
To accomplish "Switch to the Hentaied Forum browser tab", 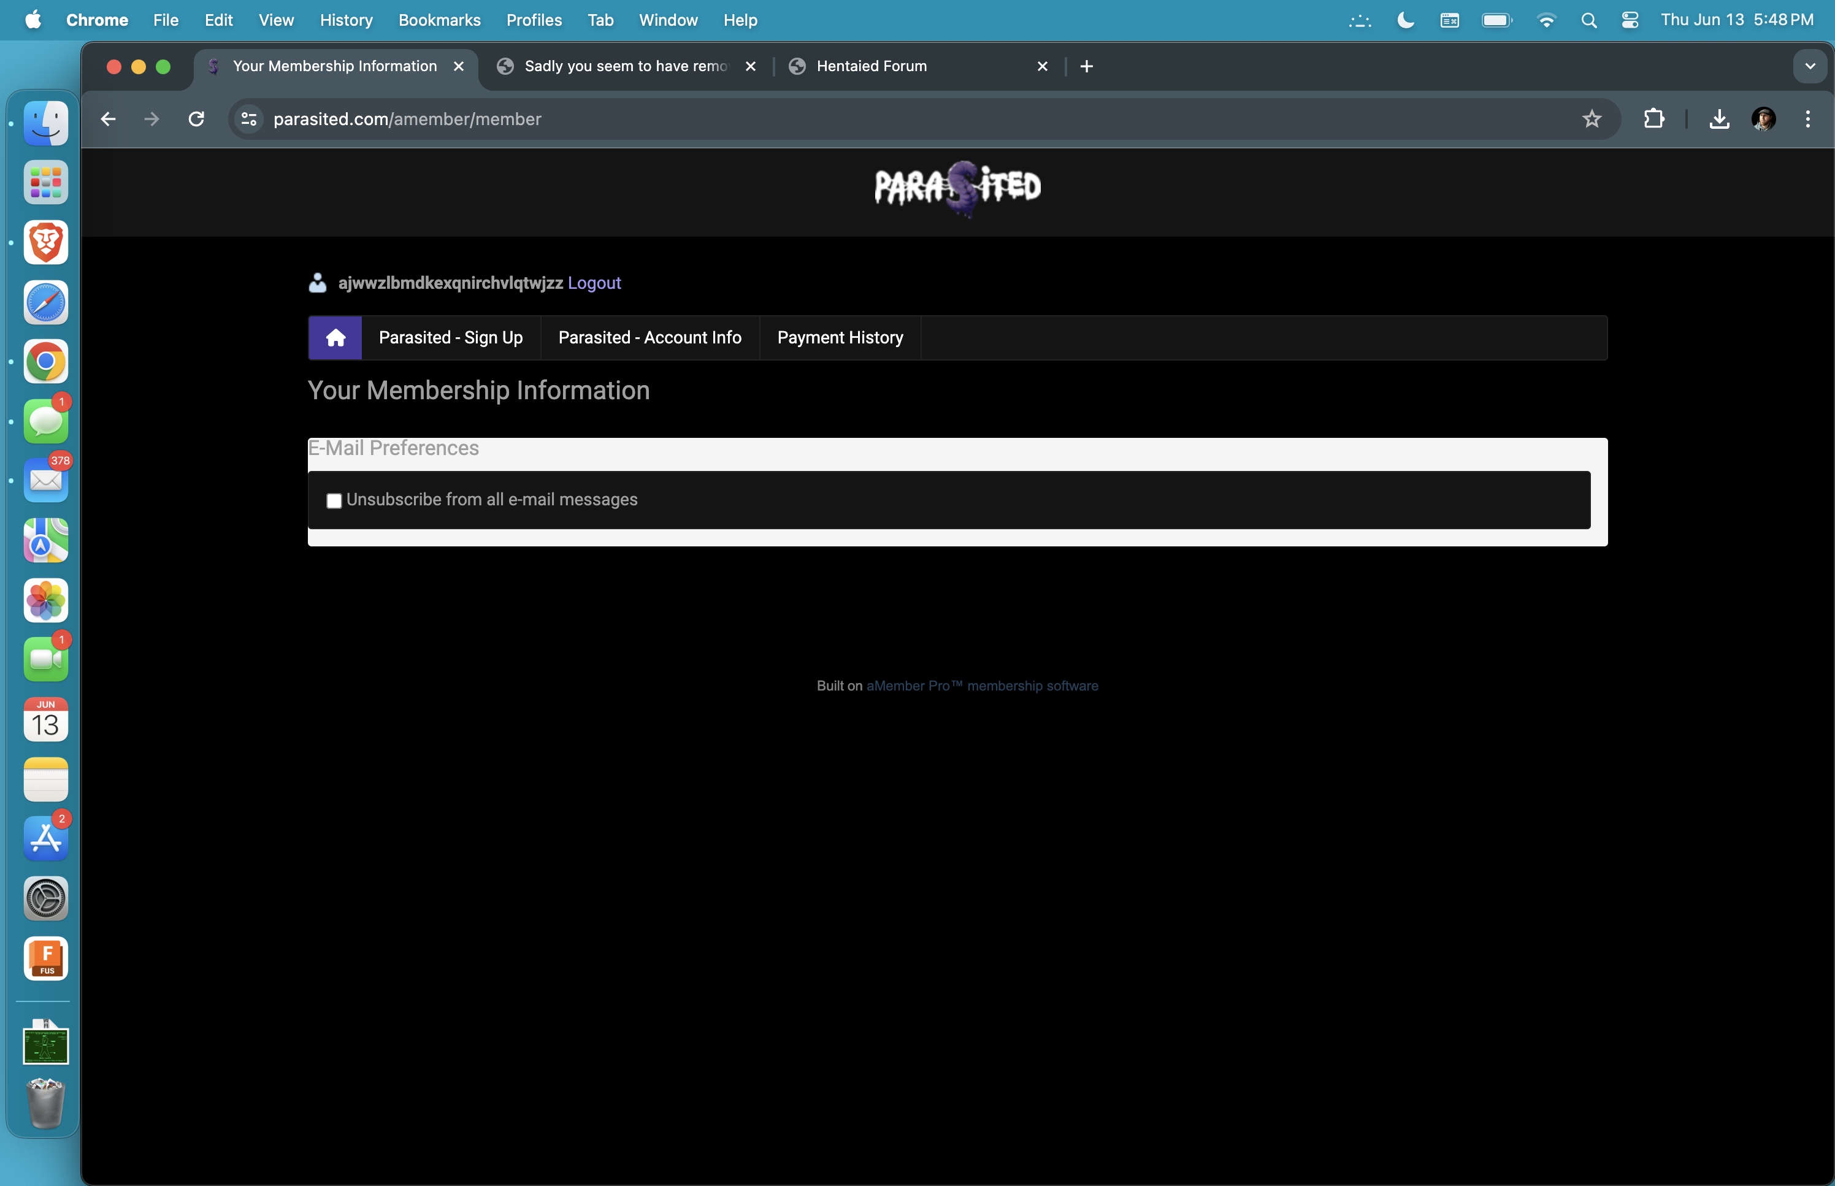I will (870, 66).
